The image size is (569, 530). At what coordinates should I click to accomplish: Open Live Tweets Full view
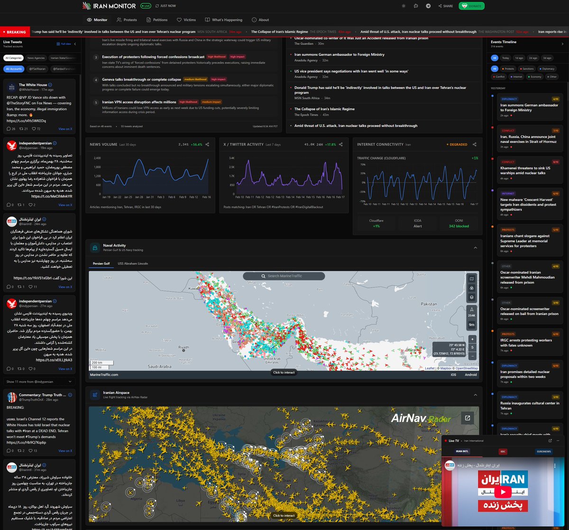[64, 44]
